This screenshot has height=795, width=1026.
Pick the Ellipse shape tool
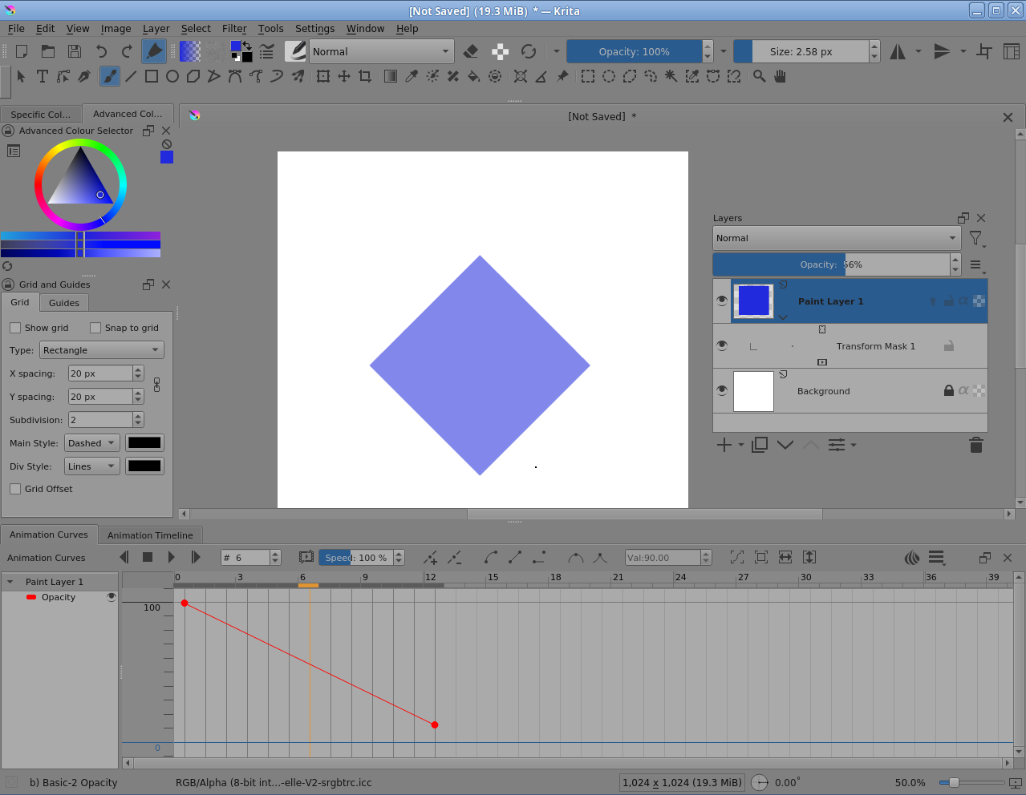click(172, 76)
